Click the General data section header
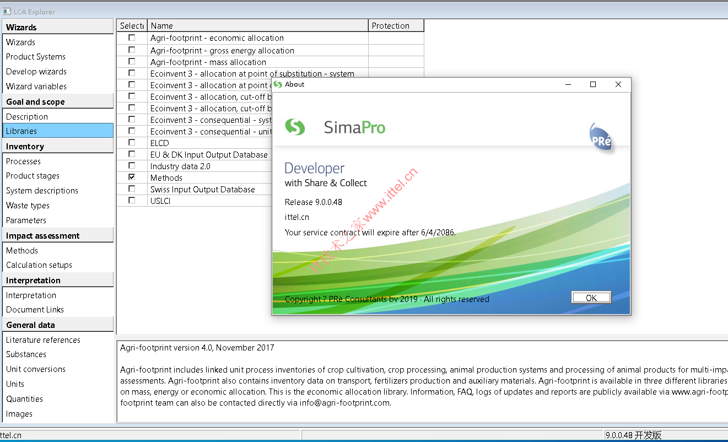728x442 pixels. 58,325
